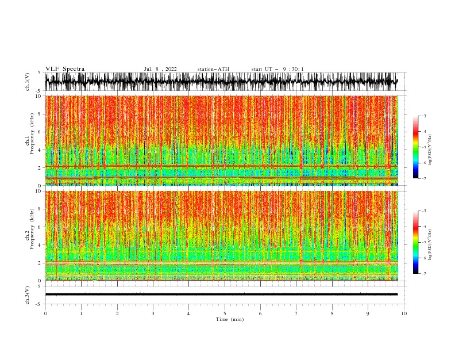Click time axis tick label "3"
Image resolution: width=455 pixels, height=352 pixels.
click(x=153, y=313)
